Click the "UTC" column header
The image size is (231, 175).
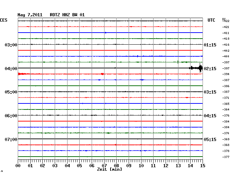(x=211, y=20)
